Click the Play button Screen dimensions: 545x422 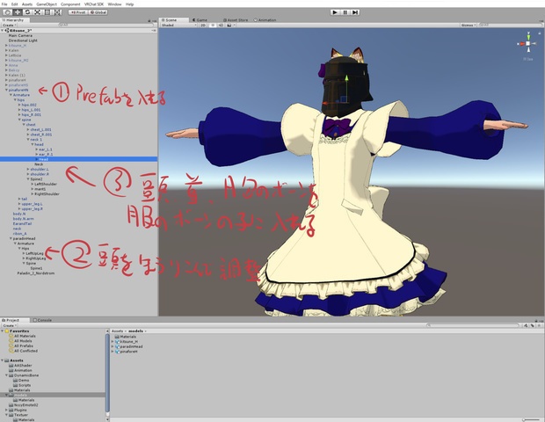[335, 12]
